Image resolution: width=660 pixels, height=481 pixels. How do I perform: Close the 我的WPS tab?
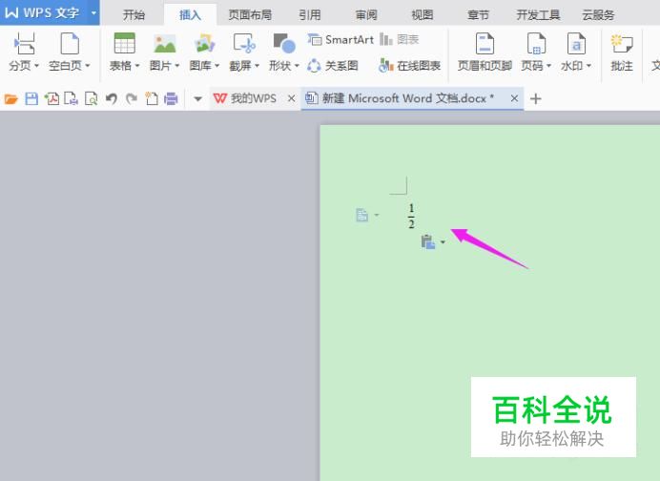point(291,98)
